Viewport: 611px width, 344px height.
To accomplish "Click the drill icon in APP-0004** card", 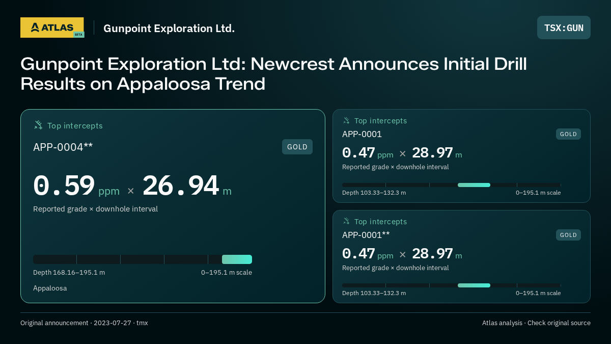I will pos(38,125).
